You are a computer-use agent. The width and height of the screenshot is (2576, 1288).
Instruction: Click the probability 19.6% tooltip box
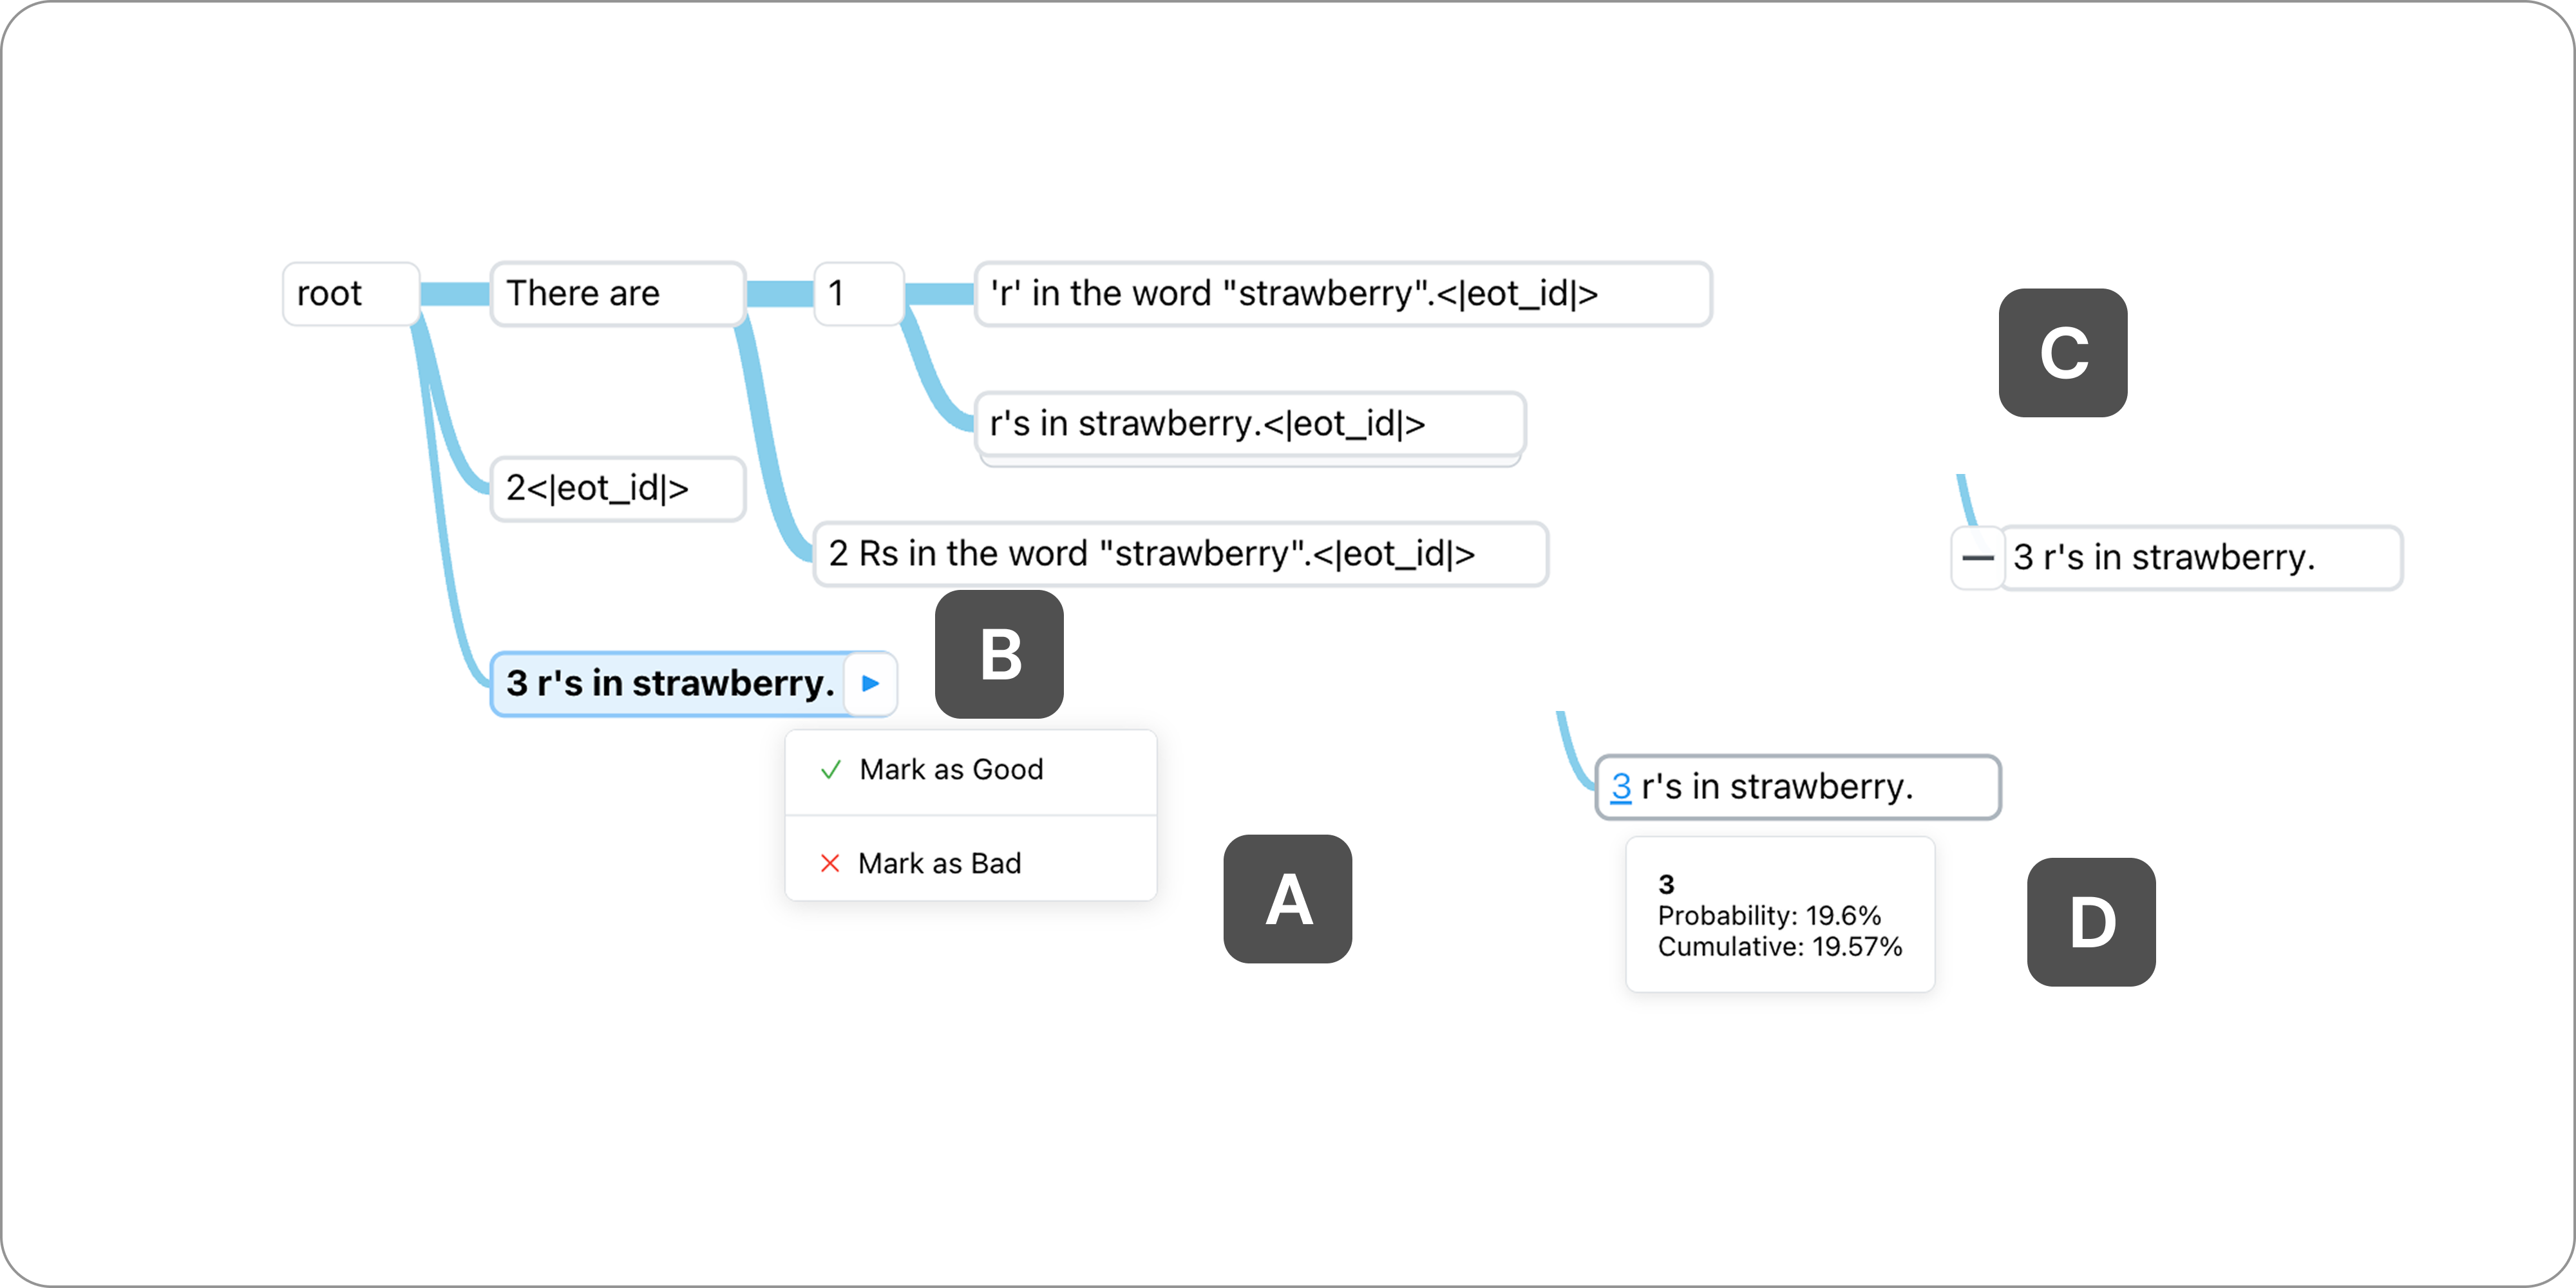(x=1779, y=915)
